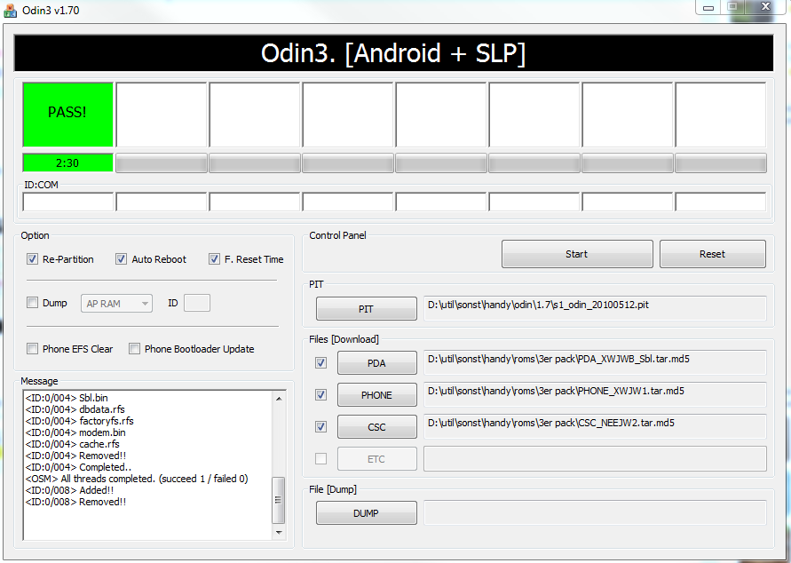
Task: Select the 'modem.bin' log line
Action: pyautogui.click(x=75, y=432)
